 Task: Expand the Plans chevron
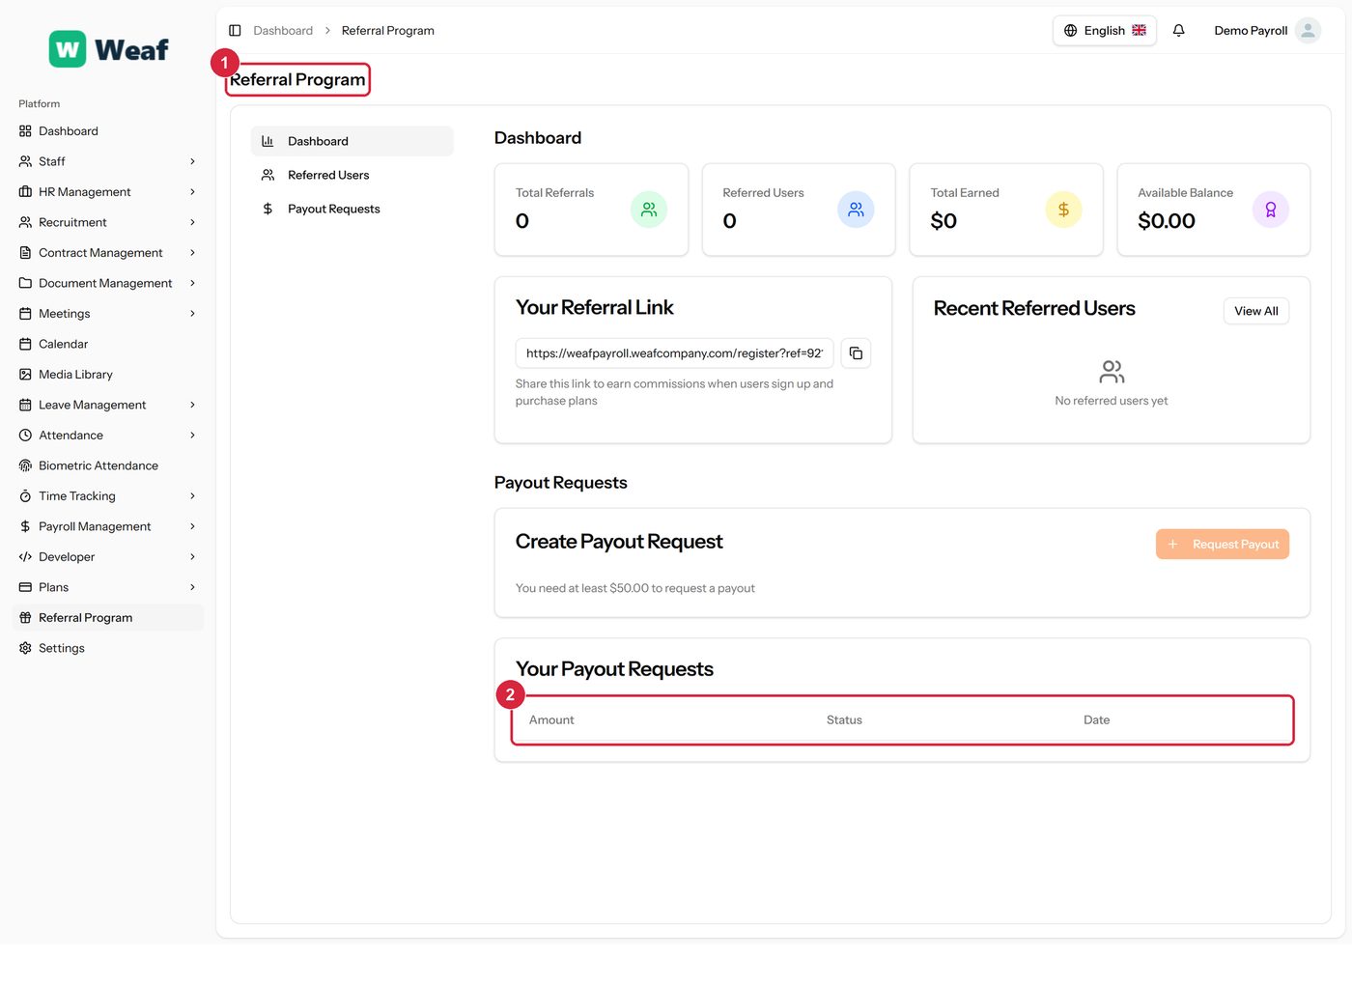[192, 587]
